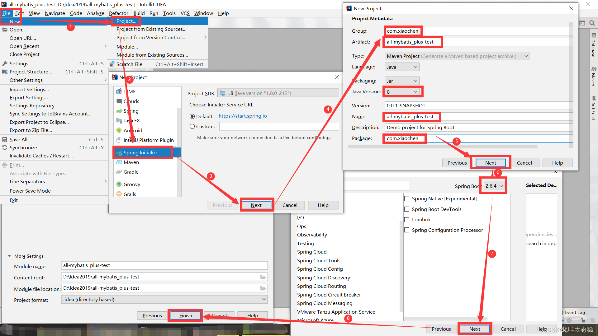The width and height of the screenshot is (598, 336).
Task: Click the Scratch File icon
Action: tap(112, 64)
